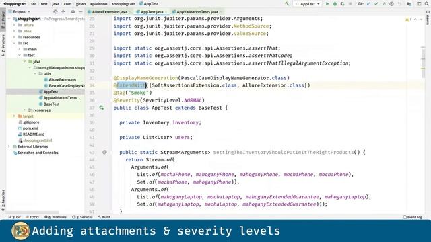
Task: Click the Git push arrow icon
Action: point(384,4)
